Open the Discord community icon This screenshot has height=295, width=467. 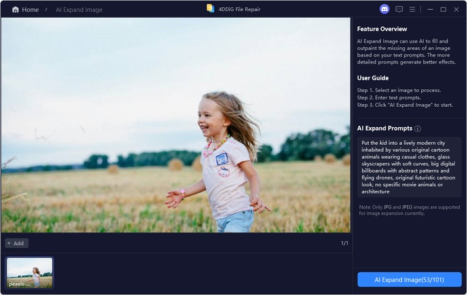pos(384,9)
